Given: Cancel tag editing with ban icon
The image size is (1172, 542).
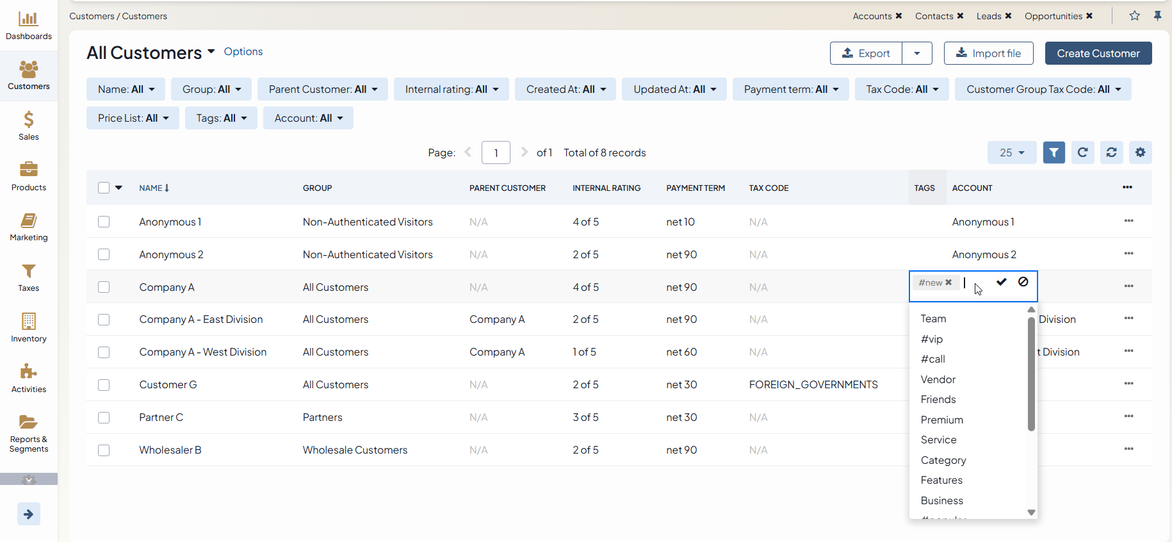Looking at the screenshot, I should [1023, 282].
